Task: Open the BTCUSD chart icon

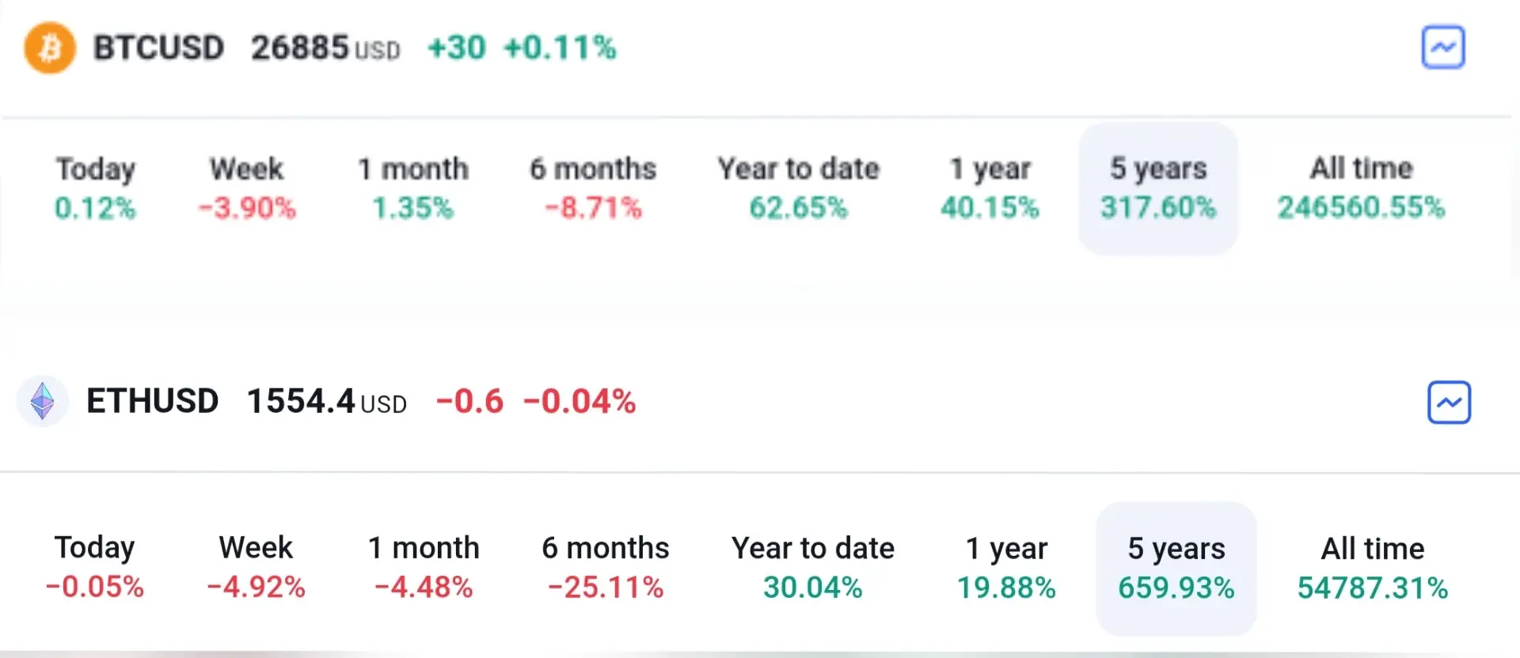Action: click(1442, 47)
